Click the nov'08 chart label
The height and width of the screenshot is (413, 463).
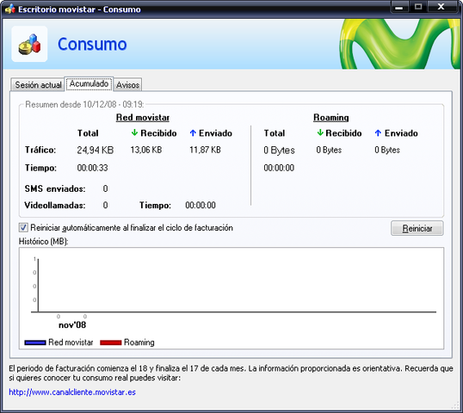(x=72, y=325)
